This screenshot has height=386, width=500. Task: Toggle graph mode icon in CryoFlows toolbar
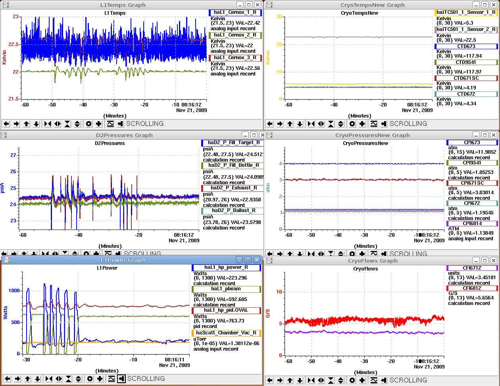click(x=373, y=380)
